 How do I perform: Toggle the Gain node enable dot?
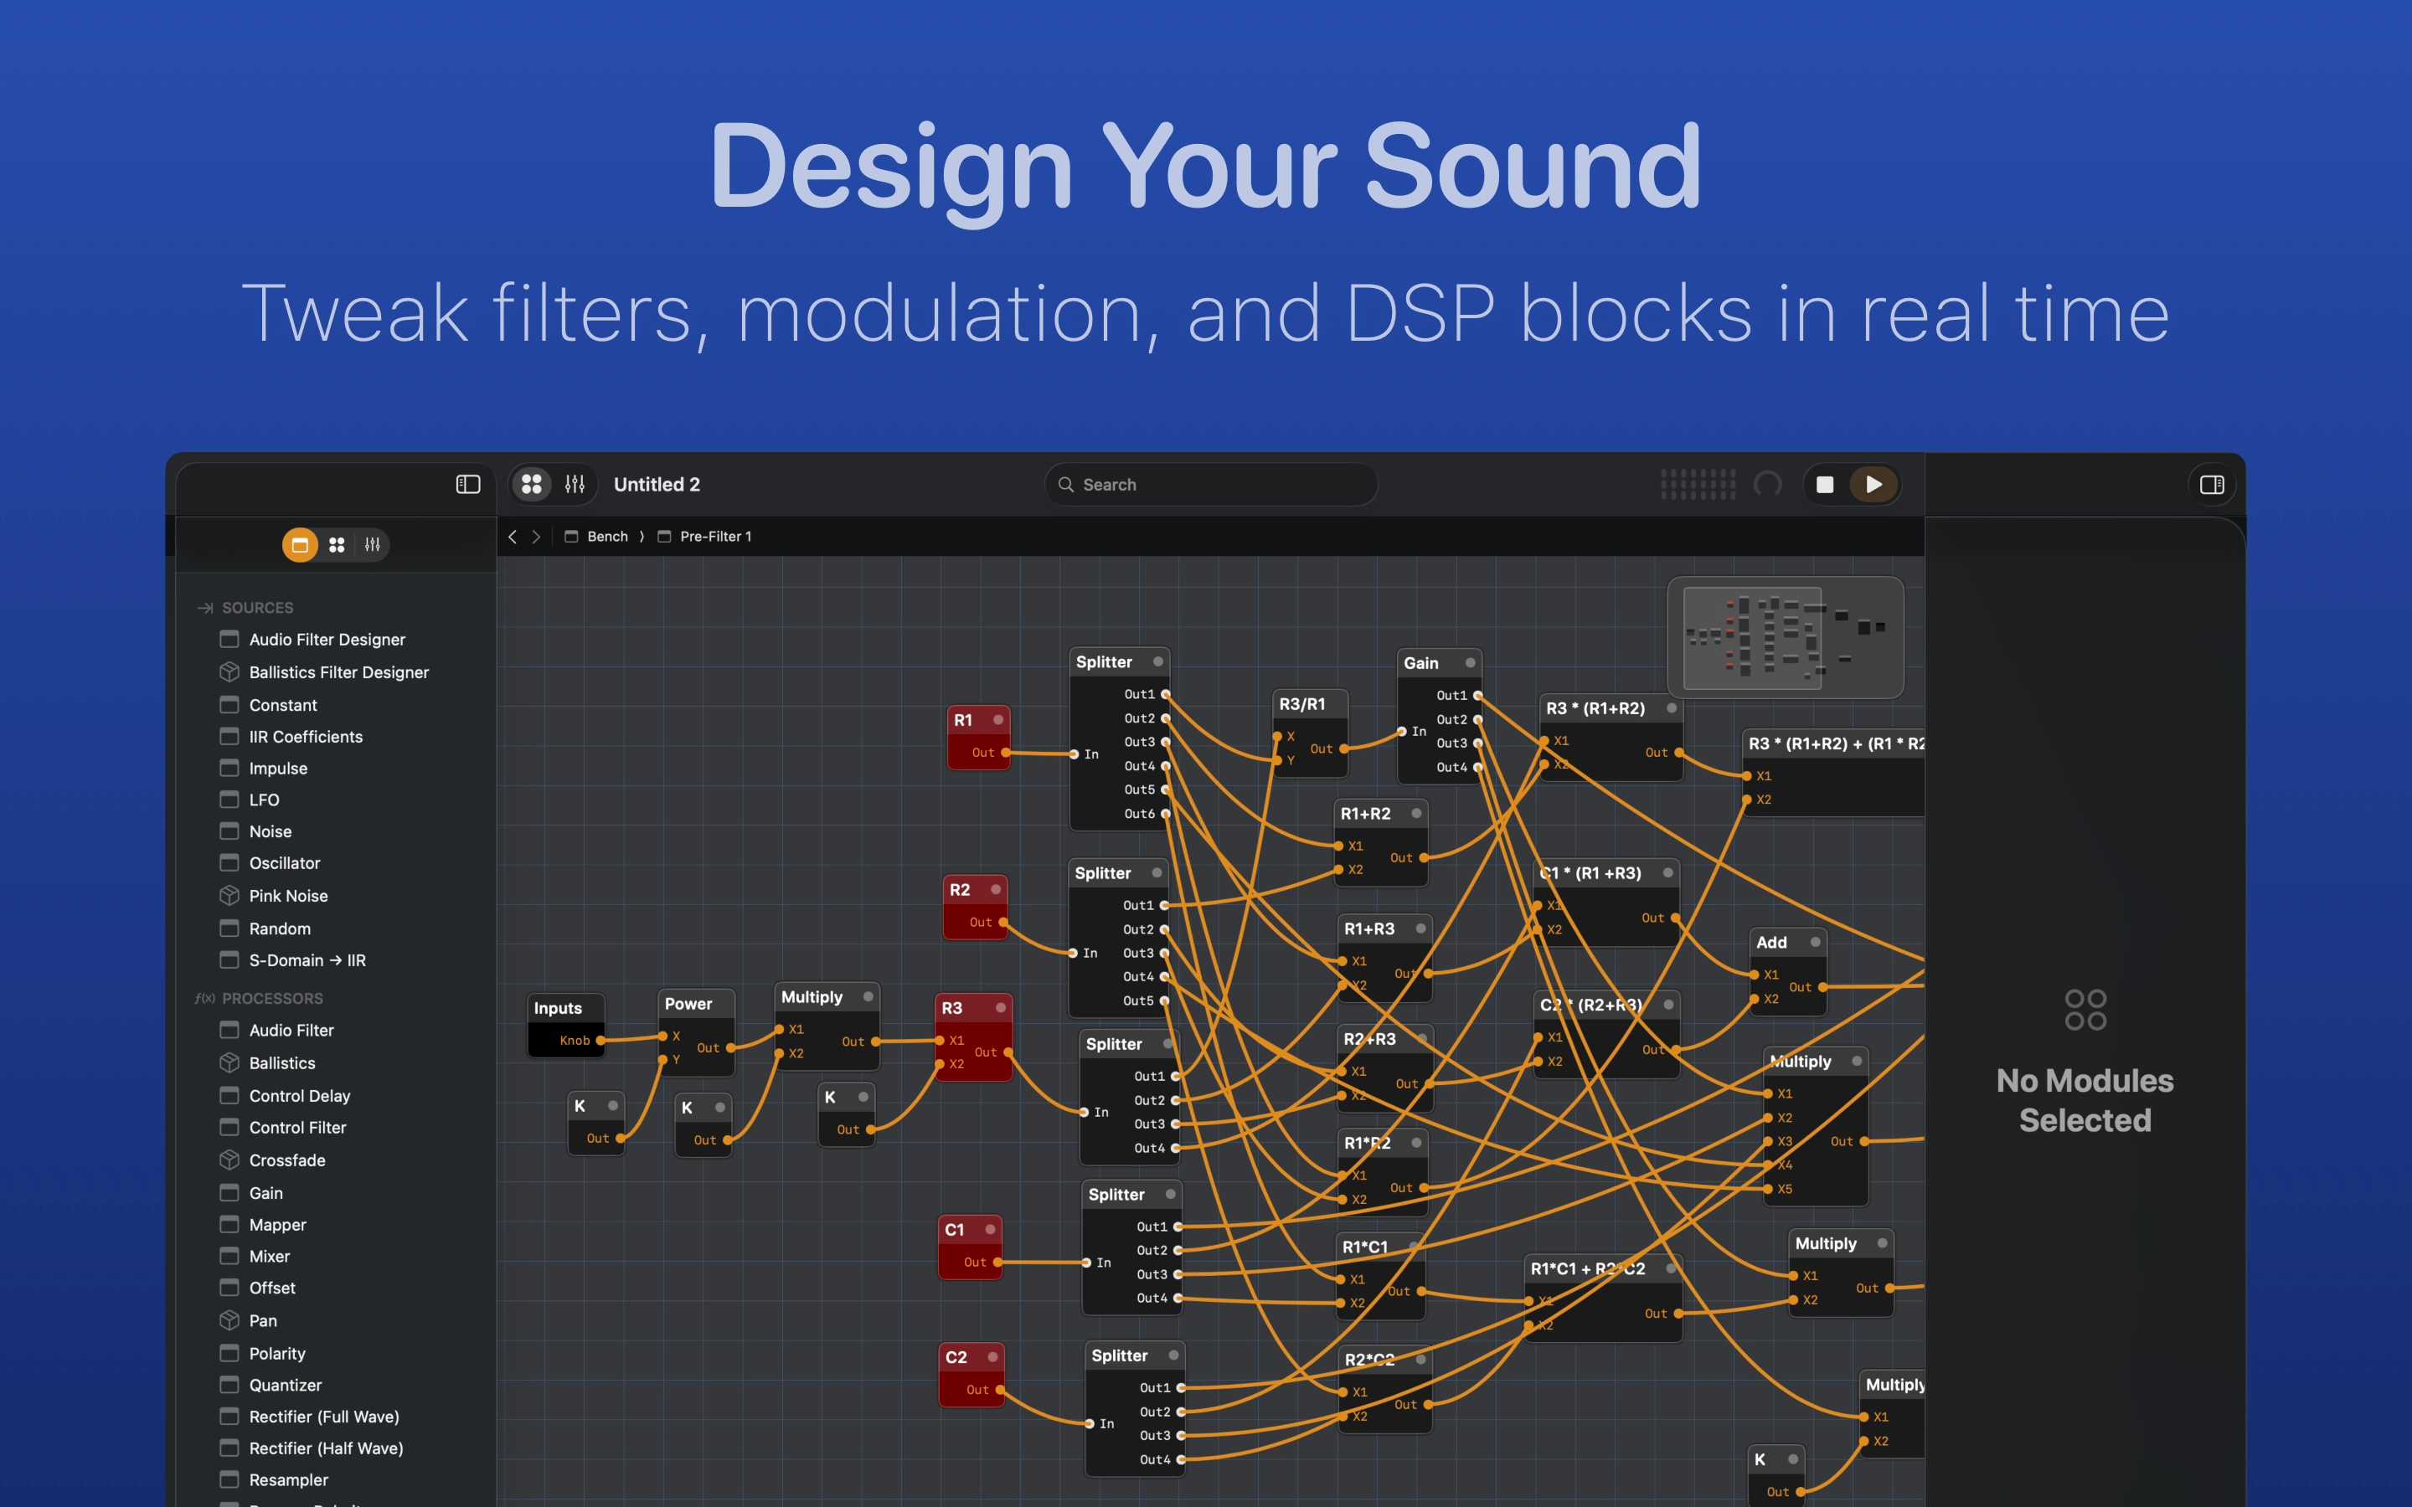click(1469, 663)
